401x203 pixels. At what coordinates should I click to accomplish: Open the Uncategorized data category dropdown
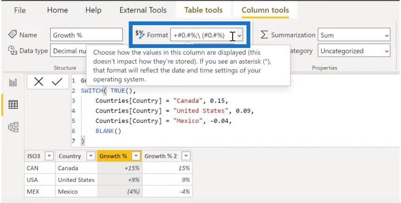coord(354,51)
